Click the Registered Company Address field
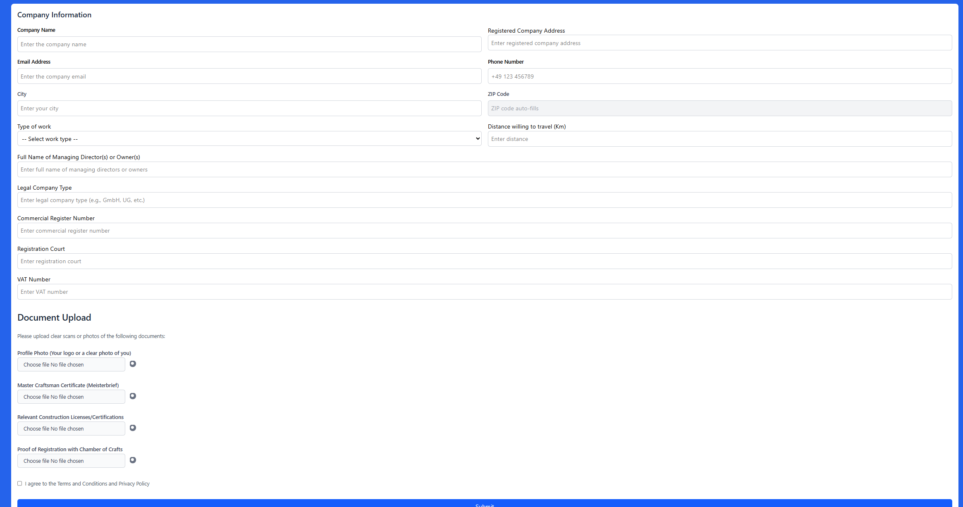Screen dimensions: 963x507 point(720,43)
